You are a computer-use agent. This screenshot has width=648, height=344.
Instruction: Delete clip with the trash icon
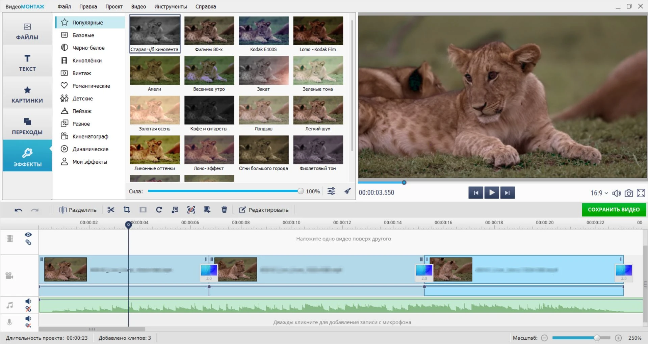pos(224,210)
